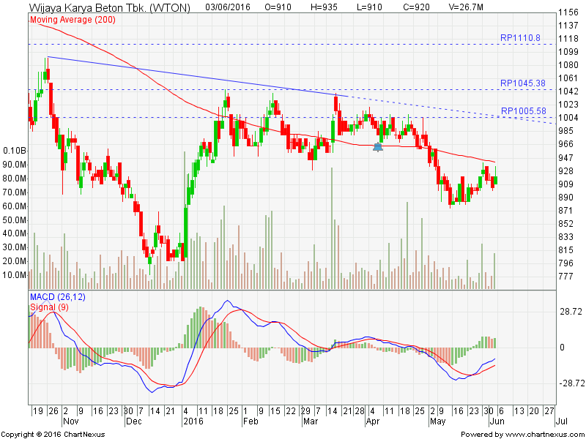The width and height of the screenshot is (586, 439).
Task: Click the blue bell alert marker on chart
Action: [x=378, y=147]
